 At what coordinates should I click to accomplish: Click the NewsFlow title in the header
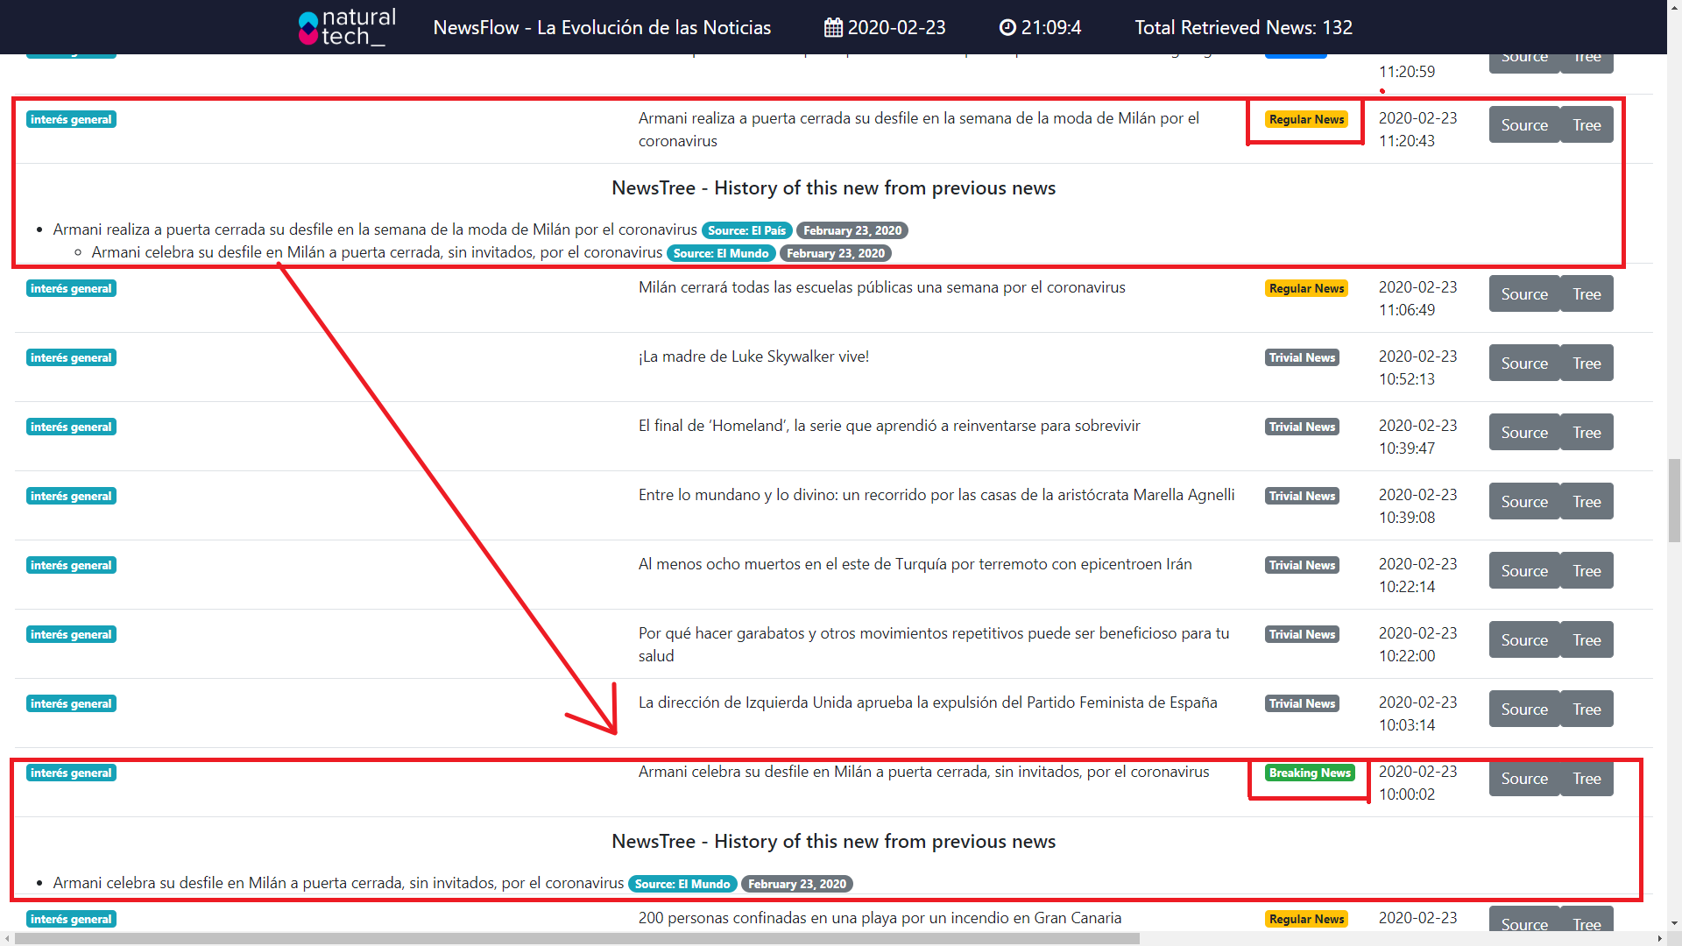click(602, 28)
